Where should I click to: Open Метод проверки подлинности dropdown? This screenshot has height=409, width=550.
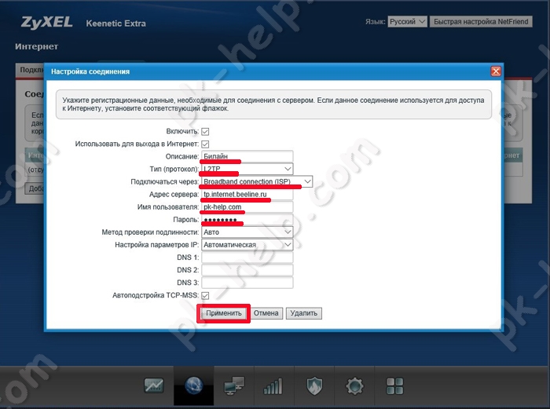point(247,232)
